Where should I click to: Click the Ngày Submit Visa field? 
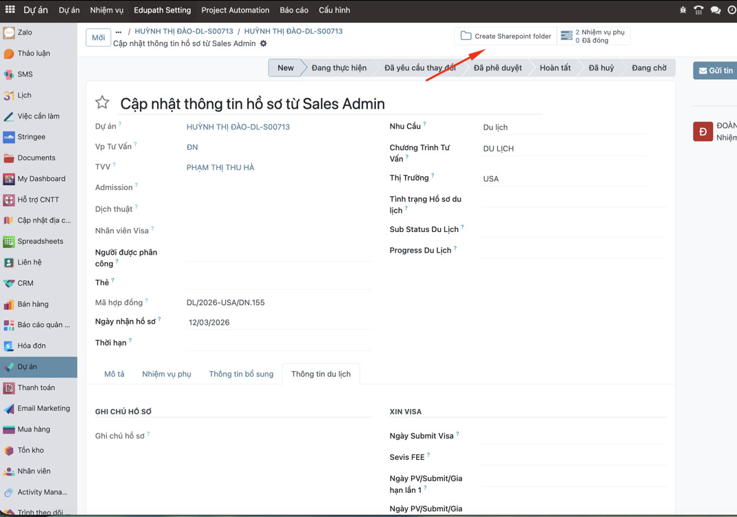click(x=574, y=436)
